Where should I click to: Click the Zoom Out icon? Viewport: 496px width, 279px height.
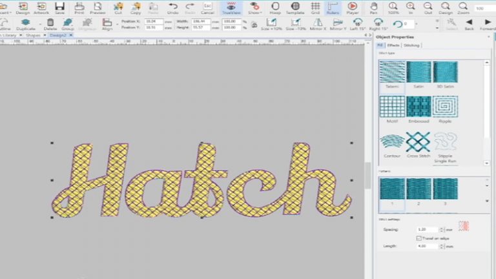(x=428, y=8)
